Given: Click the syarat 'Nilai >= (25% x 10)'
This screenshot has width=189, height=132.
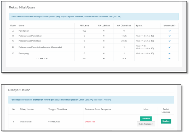Looking at the screenshot, I should (x=145, y=41).
